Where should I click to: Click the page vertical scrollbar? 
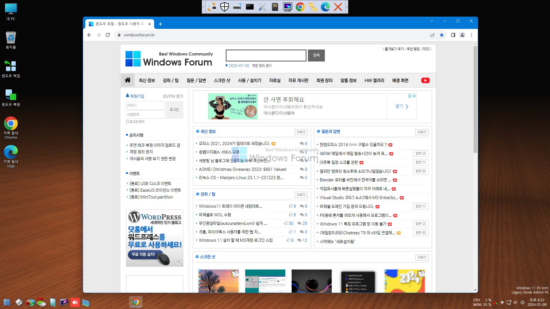point(475,99)
